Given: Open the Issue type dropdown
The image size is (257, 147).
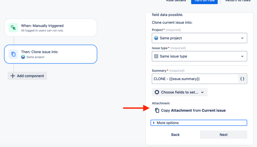Looking at the screenshot, I should (x=199, y=56).
